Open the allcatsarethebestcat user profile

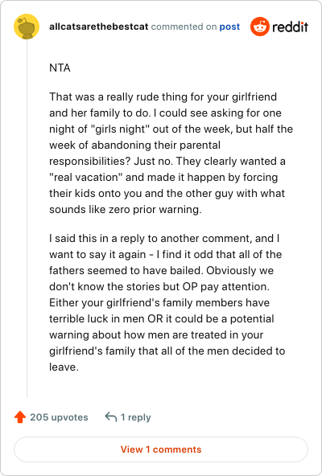(99, 27)
